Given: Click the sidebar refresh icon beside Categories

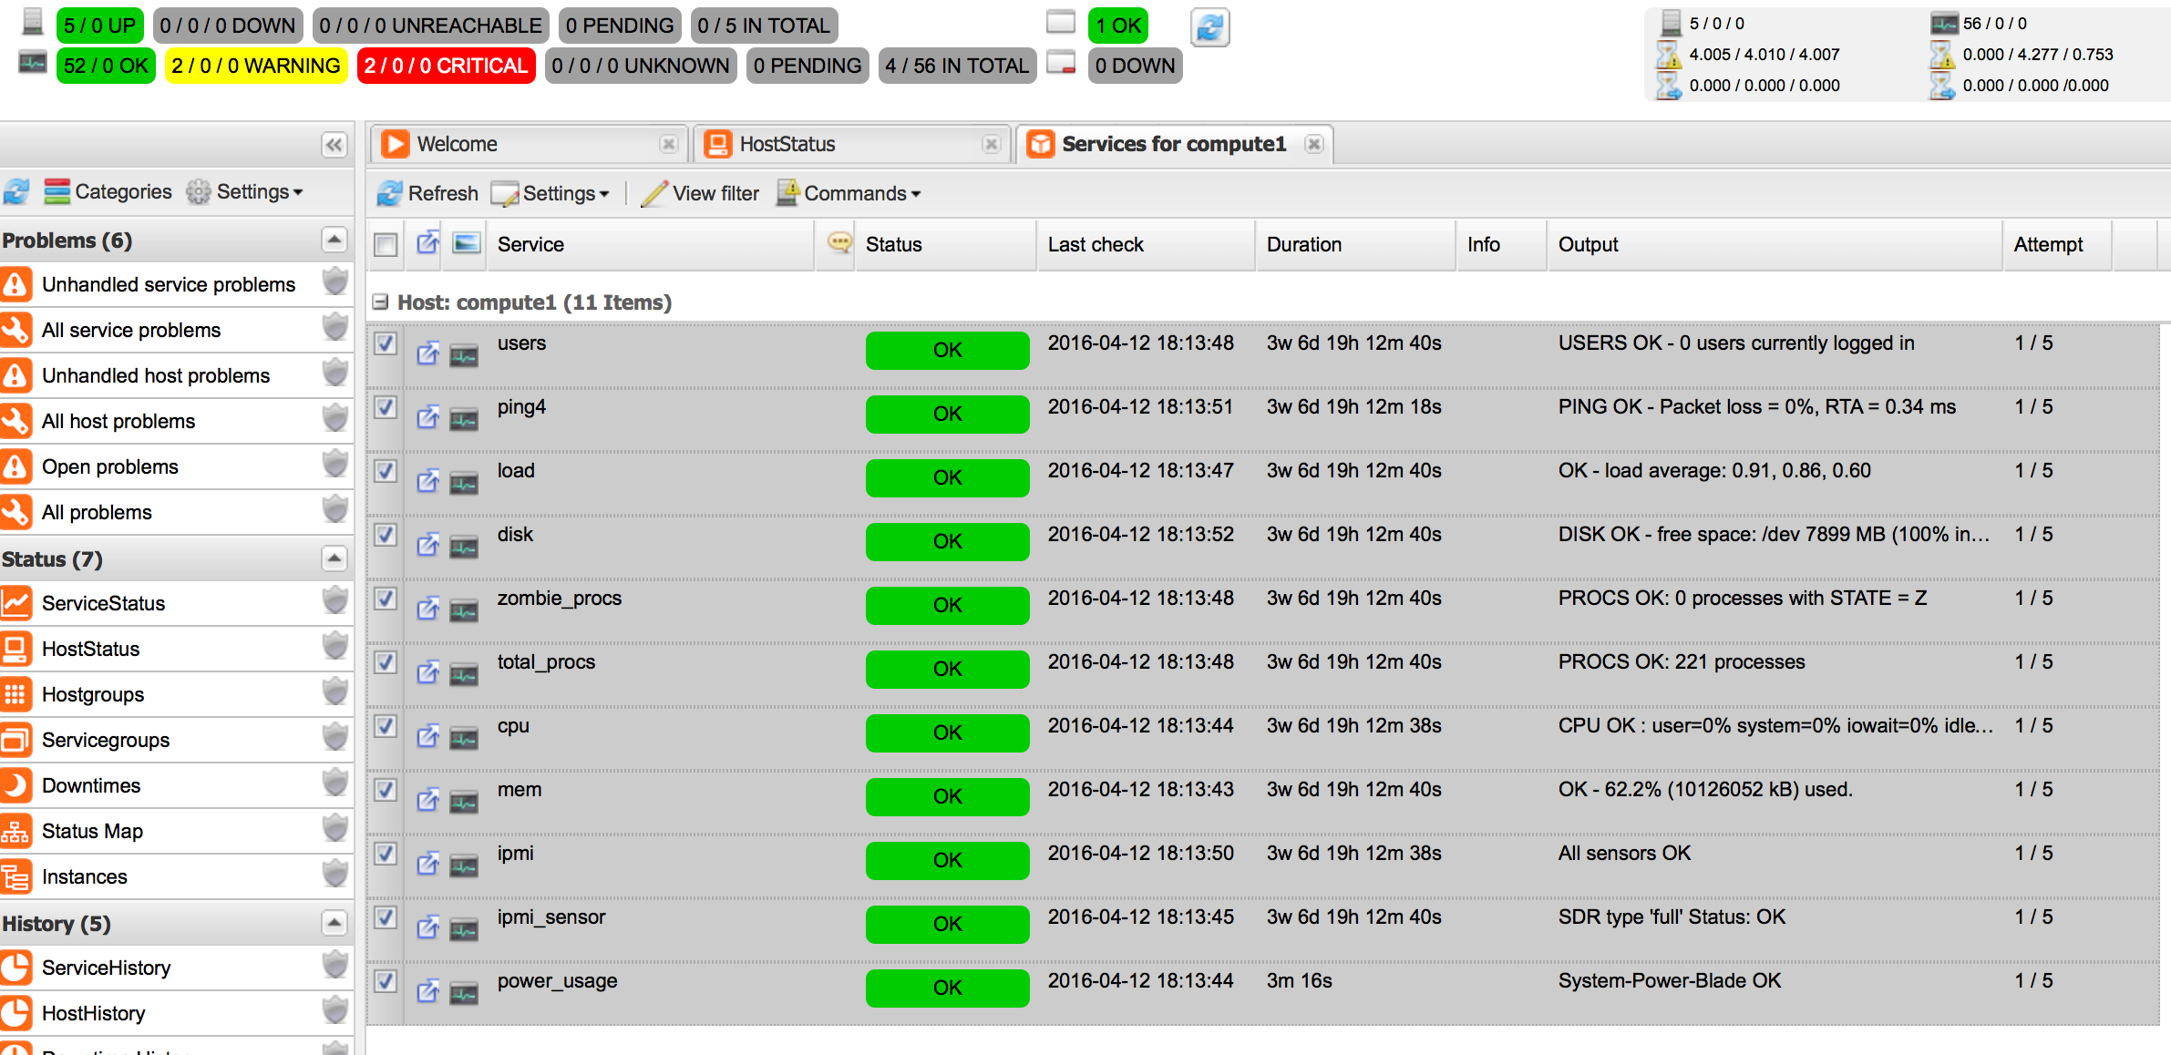Looking at the screenshot, I should coord(16,191).
